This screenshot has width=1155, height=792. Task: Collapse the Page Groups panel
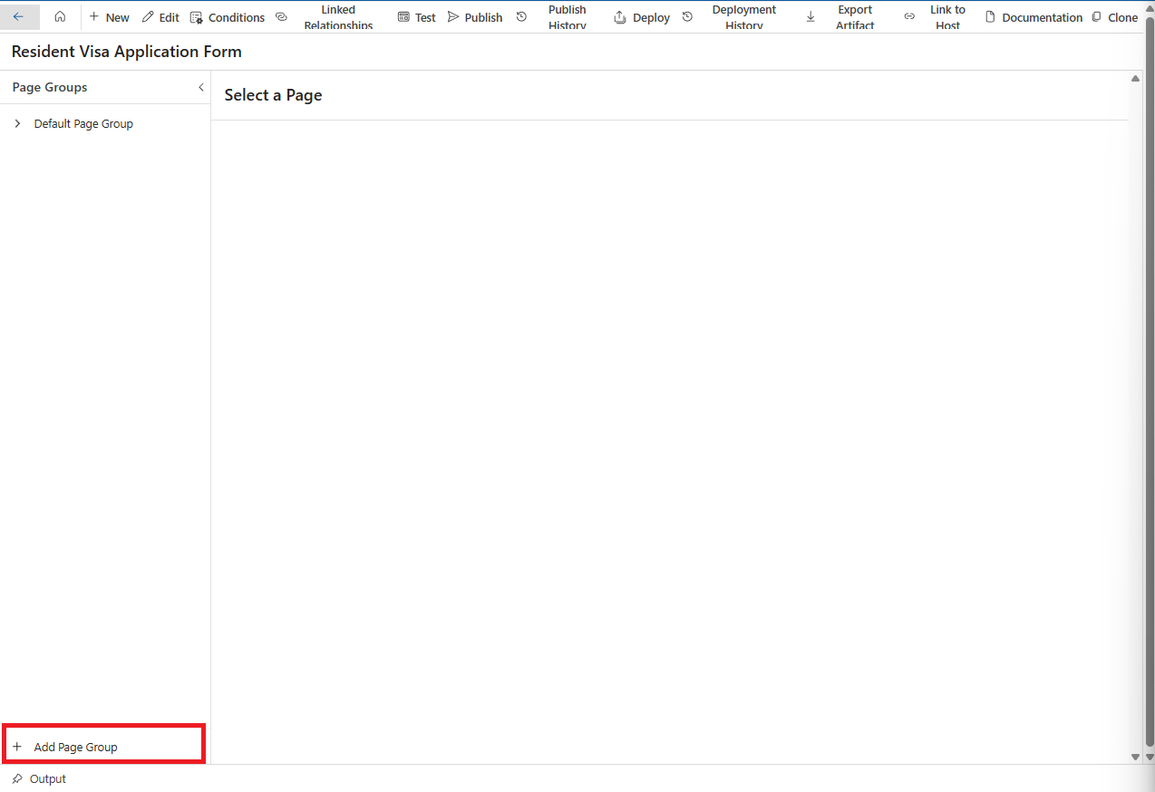[x=200, y=87]
